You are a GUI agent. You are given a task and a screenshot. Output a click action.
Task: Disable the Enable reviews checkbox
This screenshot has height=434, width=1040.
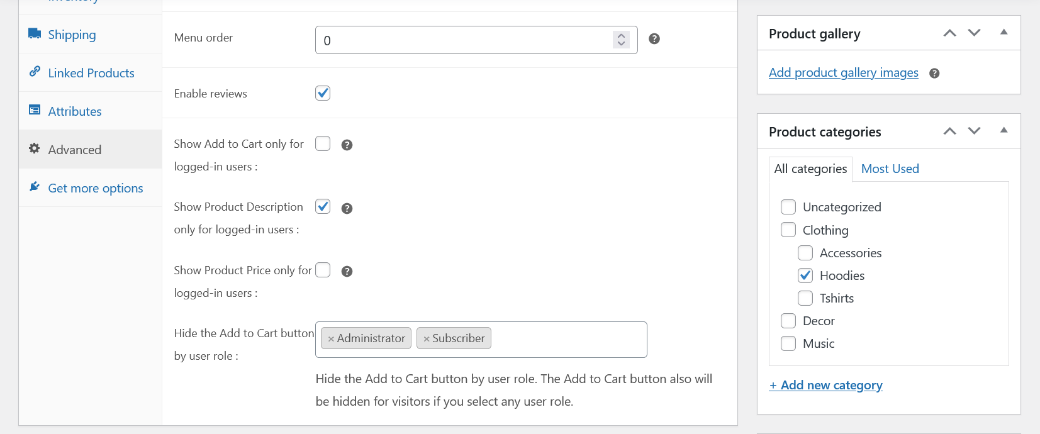pyautogui.click(x=322, y=92)
